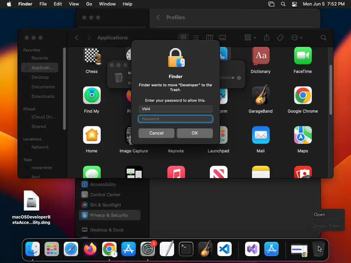The image size is (351, 263).
Task: Choose Open from Trash context menu
Action: click(319, 214)
